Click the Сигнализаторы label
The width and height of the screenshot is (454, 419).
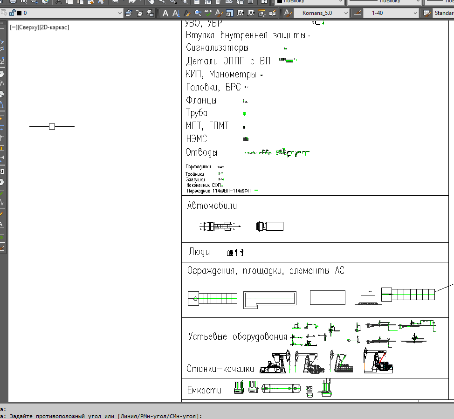(x=217, y=48)
